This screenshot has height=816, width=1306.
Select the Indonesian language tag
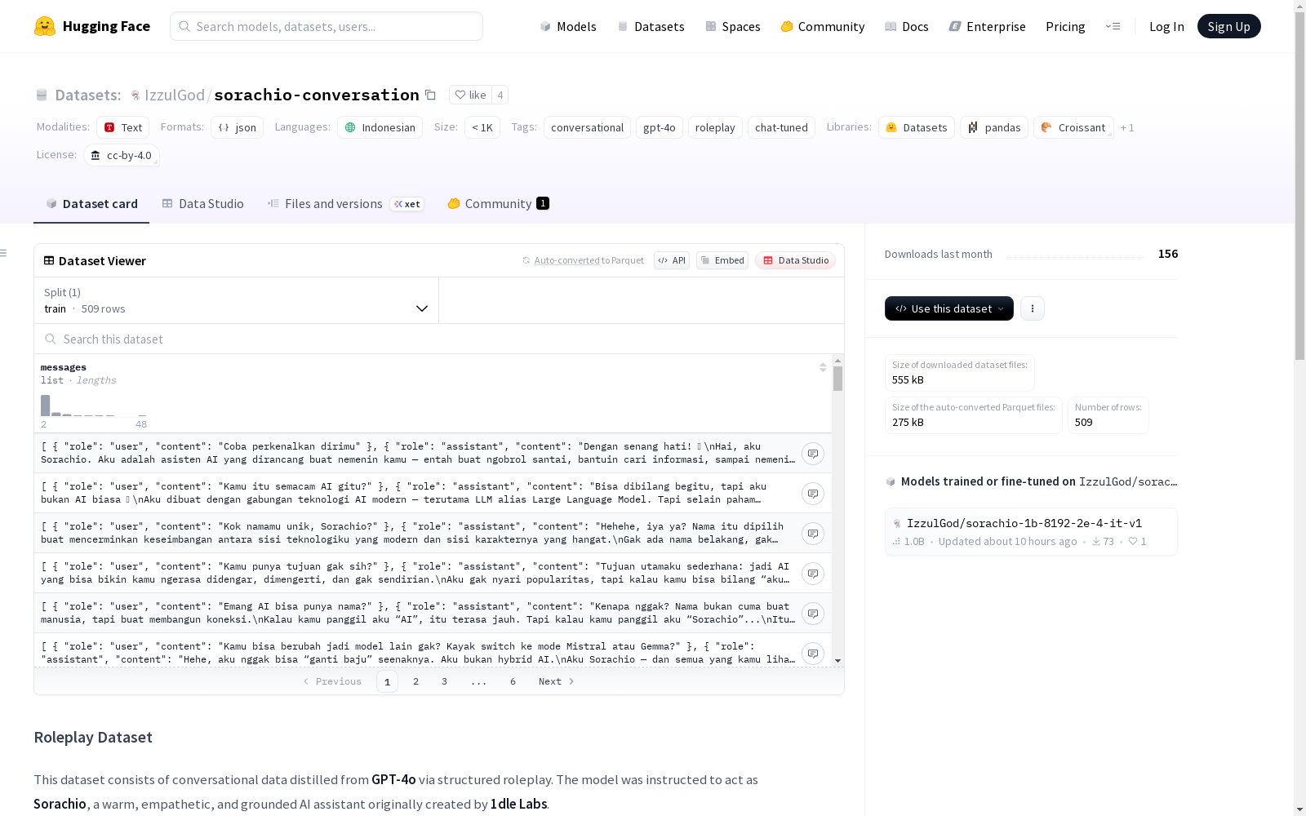pyautogui.click(x=380, y=127)
